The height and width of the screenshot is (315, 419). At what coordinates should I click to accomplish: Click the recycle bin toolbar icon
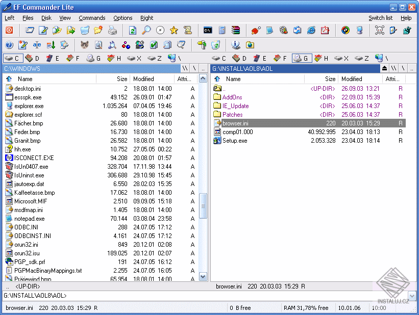(215, 45)
